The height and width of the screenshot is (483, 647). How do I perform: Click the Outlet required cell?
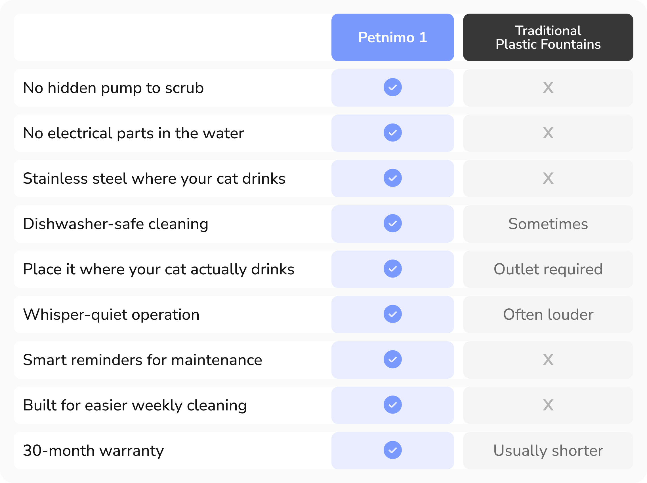548,269
